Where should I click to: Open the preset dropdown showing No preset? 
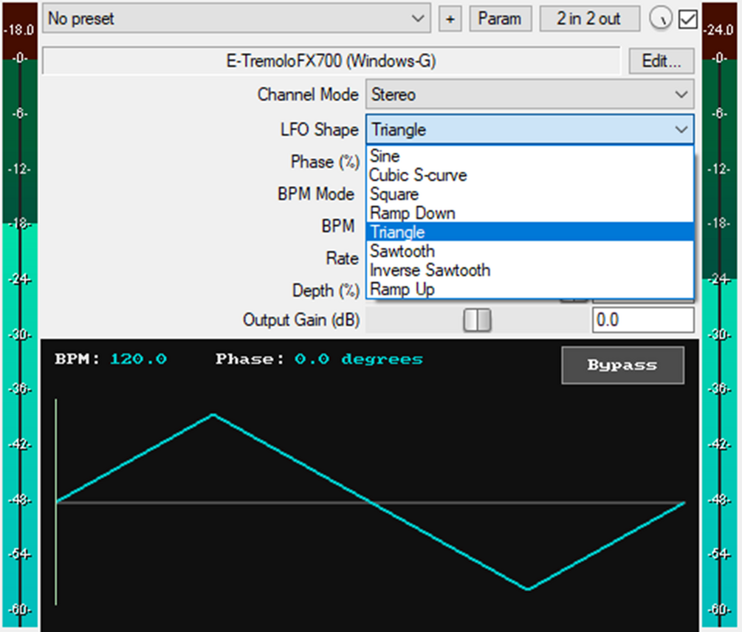tap(236, 18)
